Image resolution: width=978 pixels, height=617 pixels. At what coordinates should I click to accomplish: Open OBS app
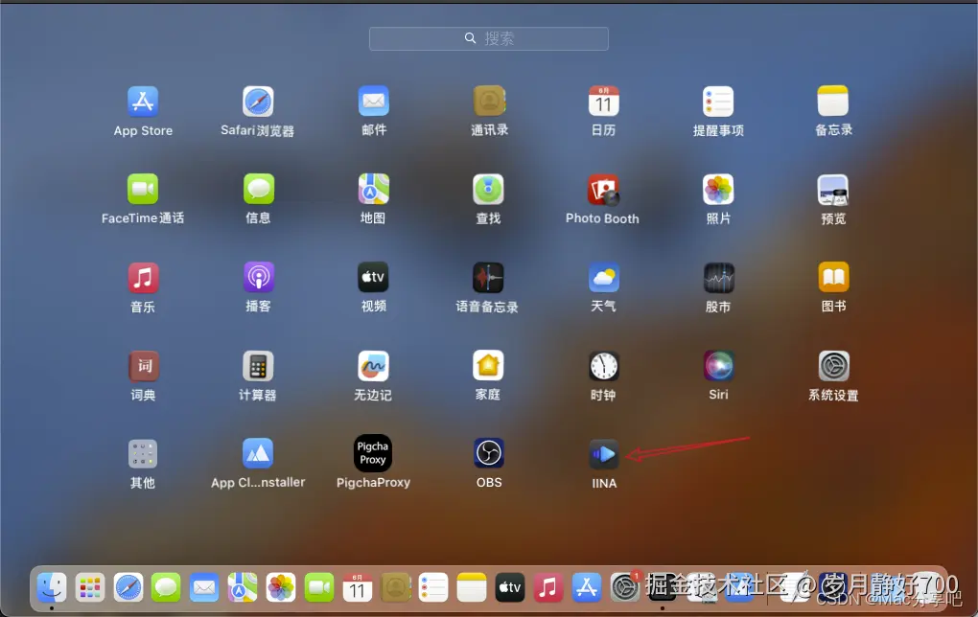[x=488, y=454]
